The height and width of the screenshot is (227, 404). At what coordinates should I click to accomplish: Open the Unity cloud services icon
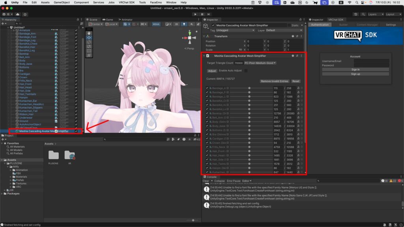click(x=18, y=14)
